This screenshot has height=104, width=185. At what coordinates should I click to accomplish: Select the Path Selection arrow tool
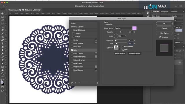pos(3,64)
